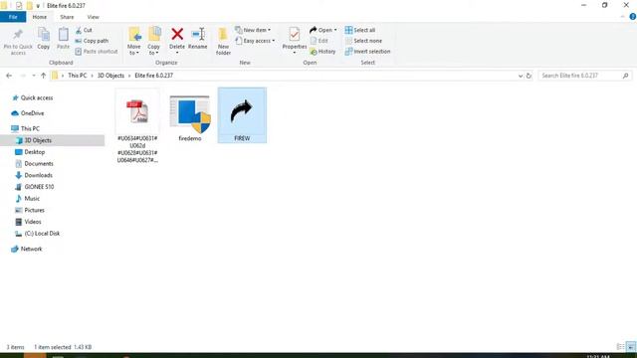Pin folder to Quick access
Screen dimensions: 637x358
[18, 42]
